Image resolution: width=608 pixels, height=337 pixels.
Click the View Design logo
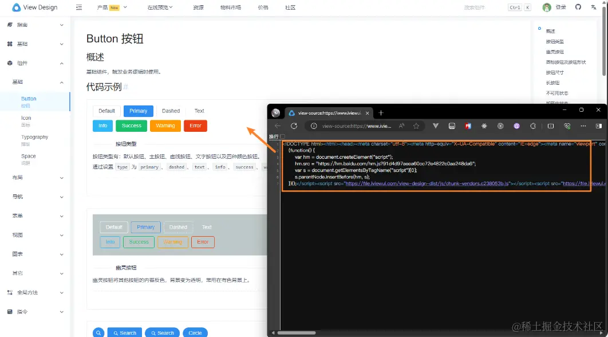34,7
